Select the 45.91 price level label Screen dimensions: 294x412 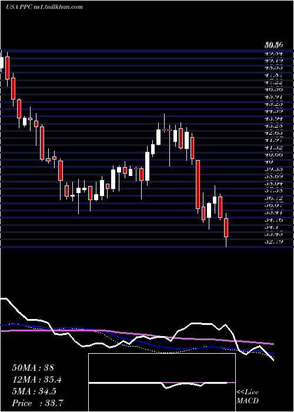tap(274, 98)
